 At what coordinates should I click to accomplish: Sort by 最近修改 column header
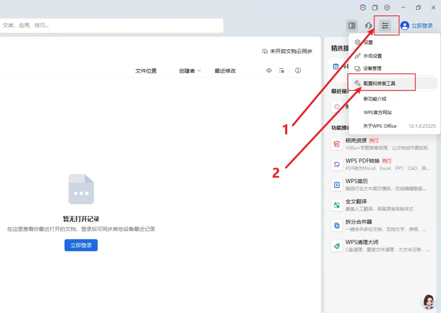225,71
